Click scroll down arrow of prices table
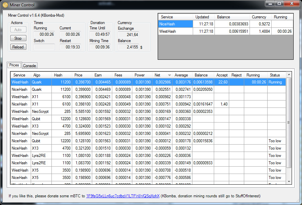Screen dimensions: 302x205 pyautogui.click(x=289, y=182)
